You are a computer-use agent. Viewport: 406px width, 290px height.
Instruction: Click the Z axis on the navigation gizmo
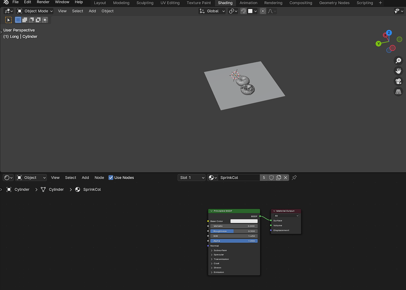click(388, 33)
